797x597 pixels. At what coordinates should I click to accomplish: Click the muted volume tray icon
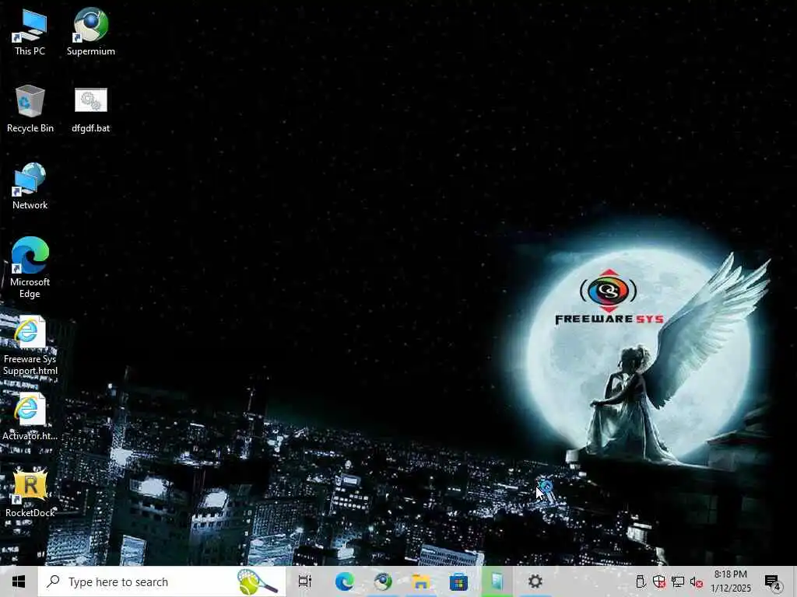(696, 581)
